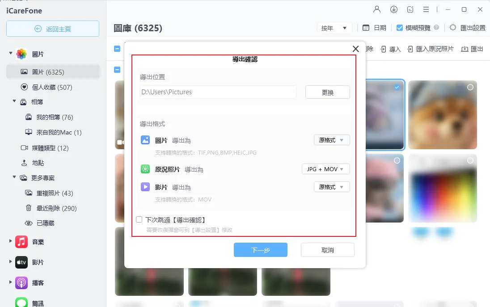Open the 影片 export format dropdown

pos(332,187)
